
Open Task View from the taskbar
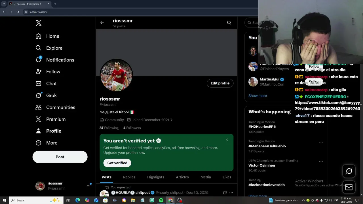click(68, 200)
